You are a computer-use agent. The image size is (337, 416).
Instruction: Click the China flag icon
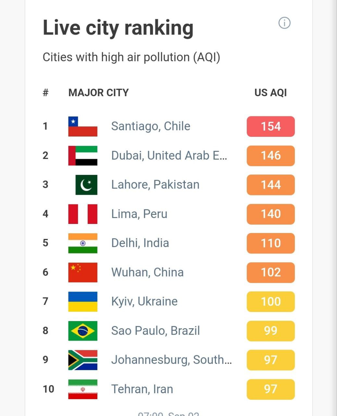tap(83, 272)
